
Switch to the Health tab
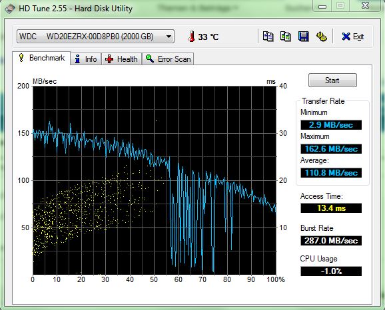(121, 59)
